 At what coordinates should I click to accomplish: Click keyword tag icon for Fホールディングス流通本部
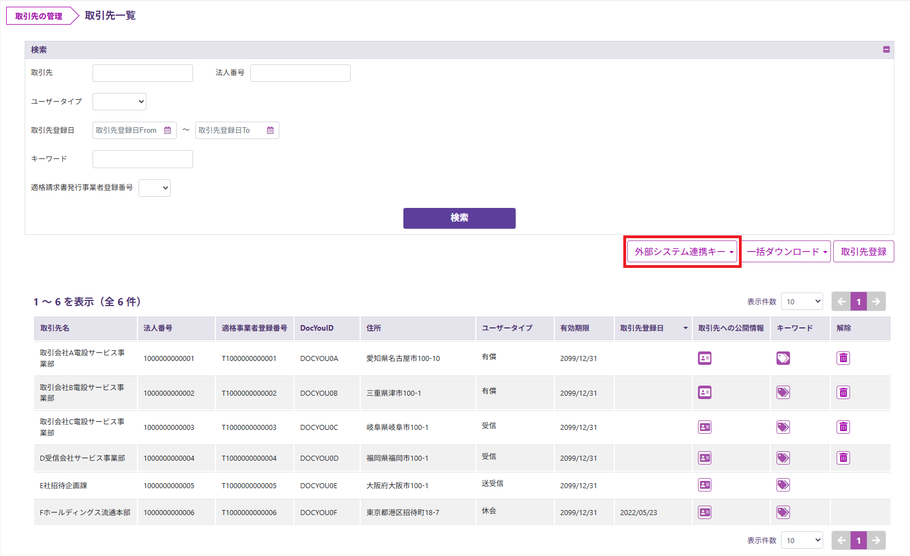(783, 512)
